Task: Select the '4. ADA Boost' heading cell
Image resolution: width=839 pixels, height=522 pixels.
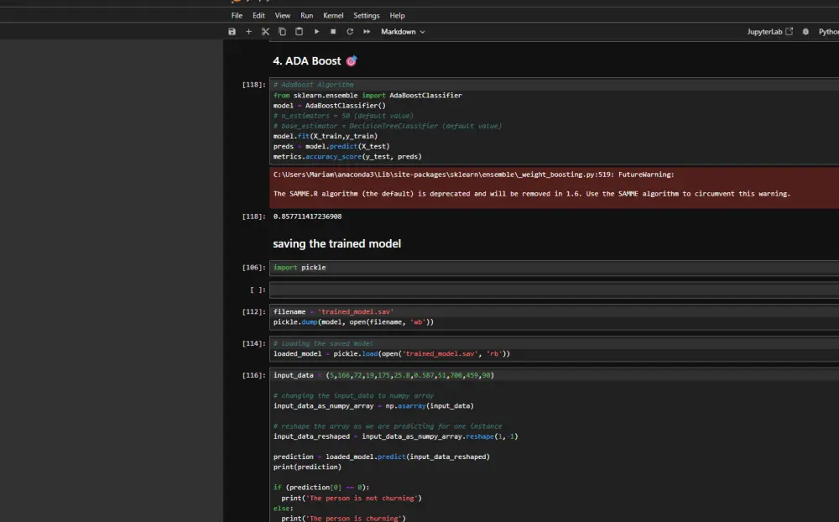Action: tap(315, 61)
